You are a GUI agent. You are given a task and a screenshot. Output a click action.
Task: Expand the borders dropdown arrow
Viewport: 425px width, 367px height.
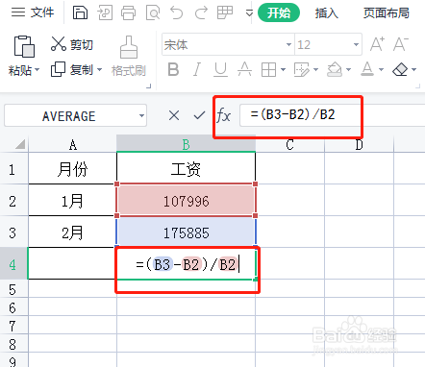(283, 69)
